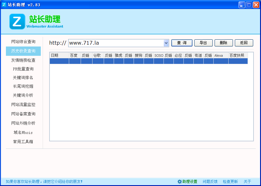Click the 有道 column header
The height and width of the screenshot is (186, 261).
tap(198, 55)
